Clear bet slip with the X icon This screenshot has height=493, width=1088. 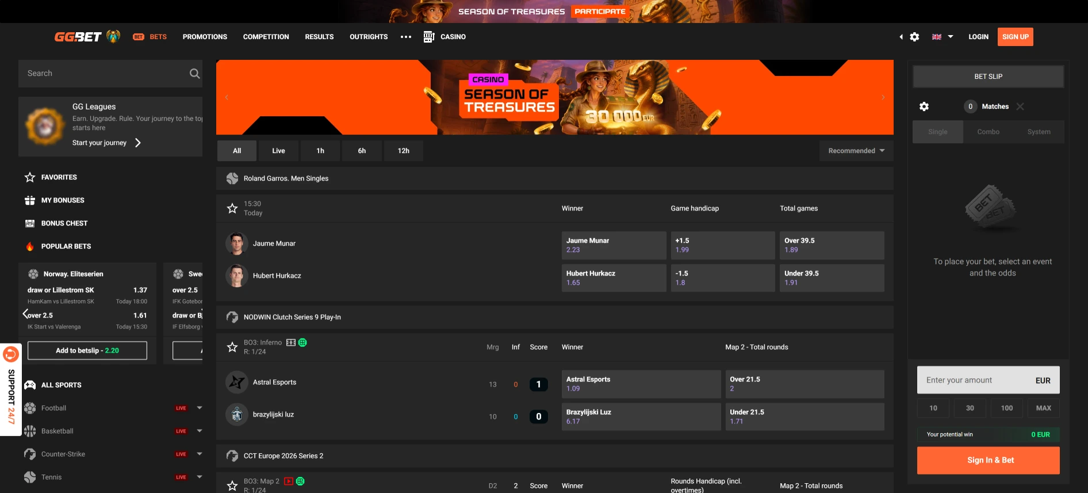click(1020, 106)
